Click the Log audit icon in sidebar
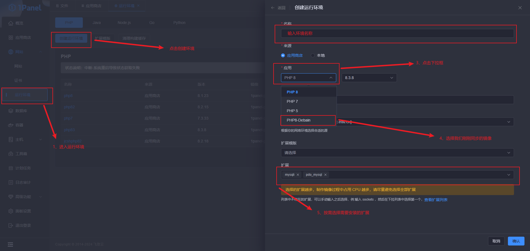The width and height of the screenshot is (530, 251). [11, 182]
